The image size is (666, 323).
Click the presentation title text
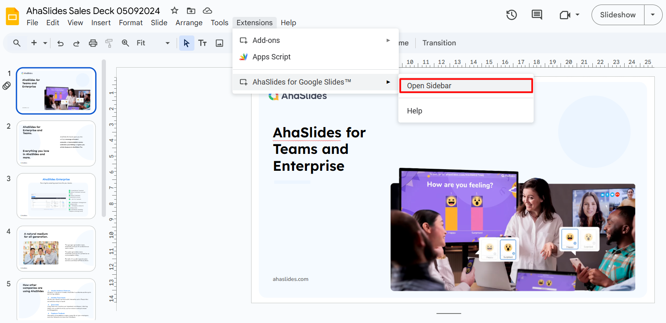point(93,11)
